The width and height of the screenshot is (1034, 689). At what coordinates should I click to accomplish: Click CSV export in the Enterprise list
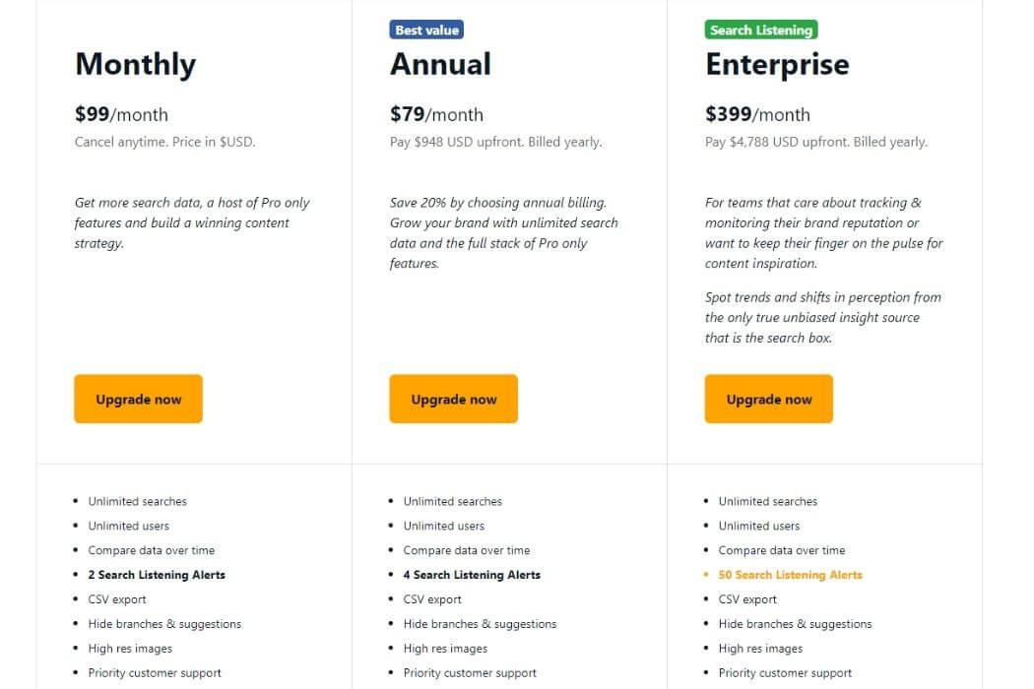(x=747, y=599)
